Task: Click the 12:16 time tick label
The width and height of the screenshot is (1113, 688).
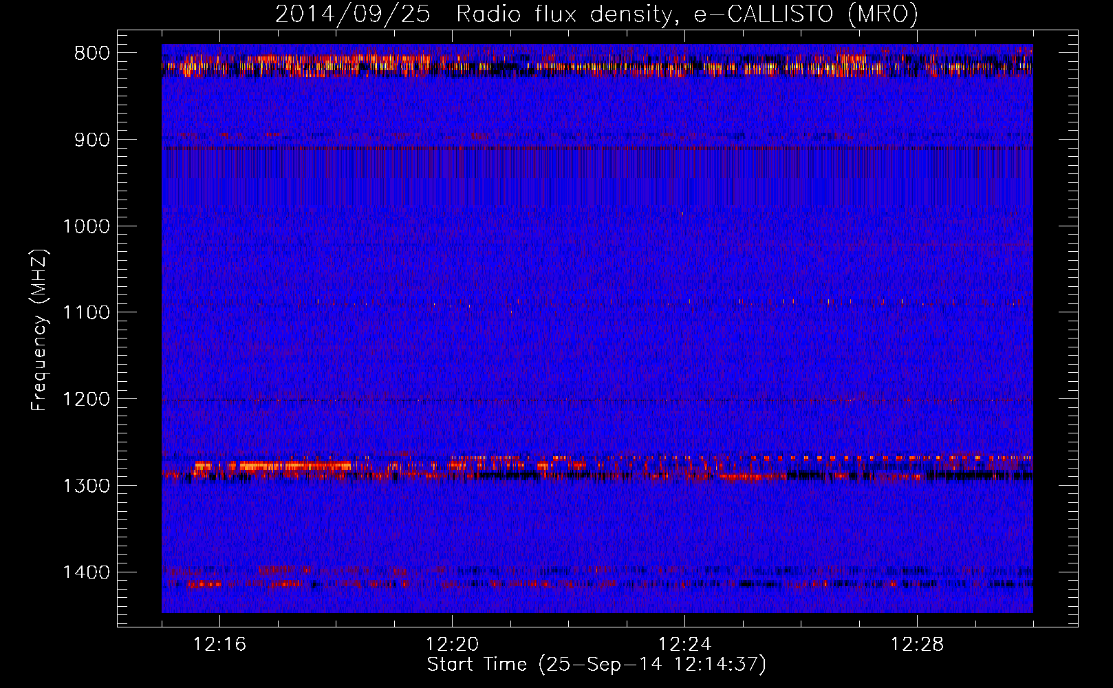Action: tap(219, 645)
